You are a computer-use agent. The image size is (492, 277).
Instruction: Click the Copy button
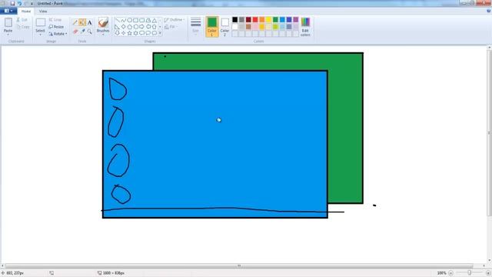[23, 27]
